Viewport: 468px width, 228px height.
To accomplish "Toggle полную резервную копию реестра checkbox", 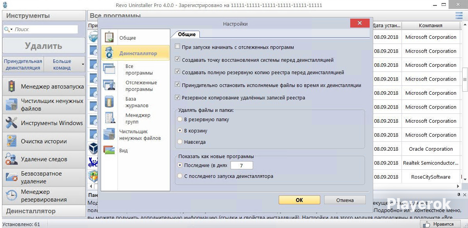I will pos(178,72).
